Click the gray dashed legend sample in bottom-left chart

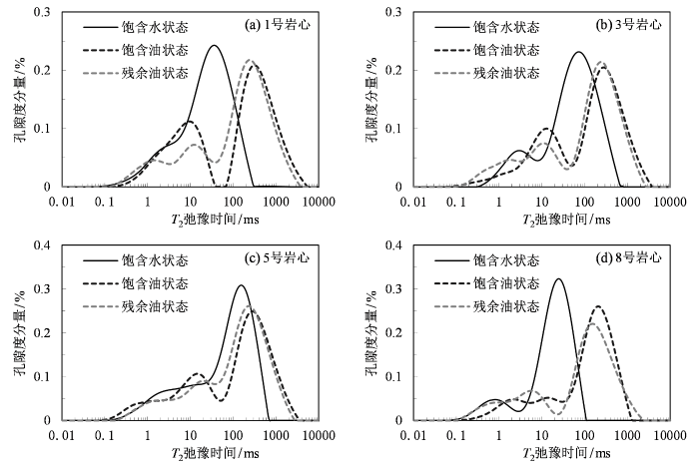(x=102, y=306)
